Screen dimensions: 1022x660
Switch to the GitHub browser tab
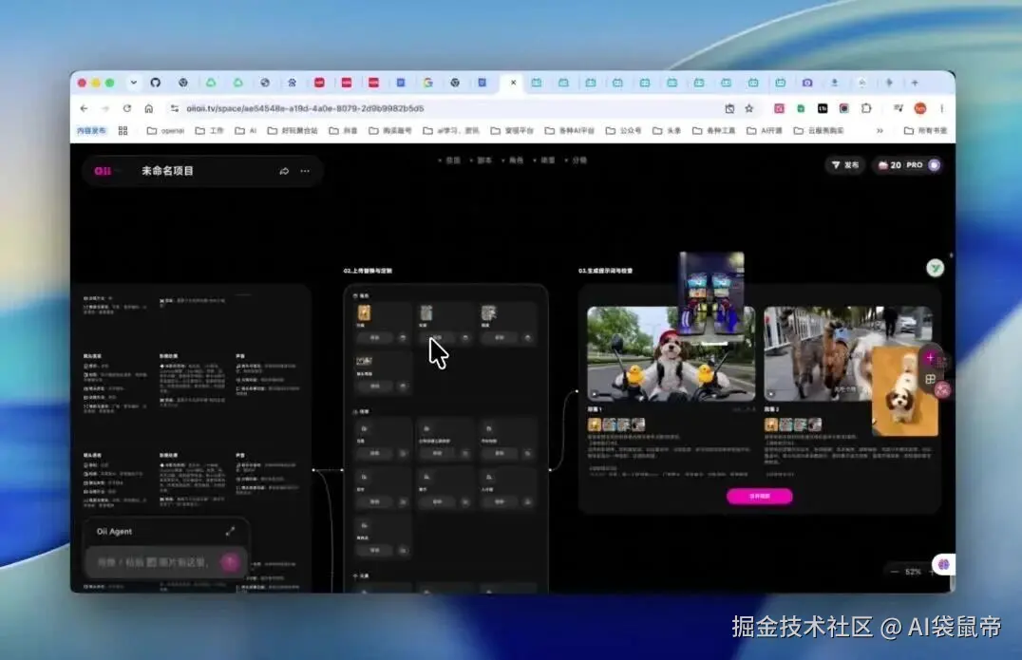click(155, 83)
